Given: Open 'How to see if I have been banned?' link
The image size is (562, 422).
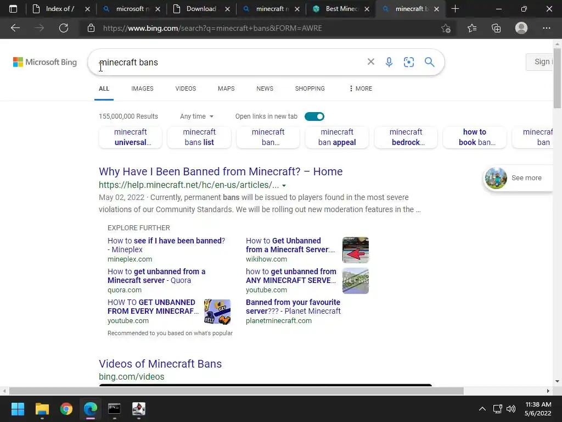Looking at the screenshot, I should tap(166, 245).
